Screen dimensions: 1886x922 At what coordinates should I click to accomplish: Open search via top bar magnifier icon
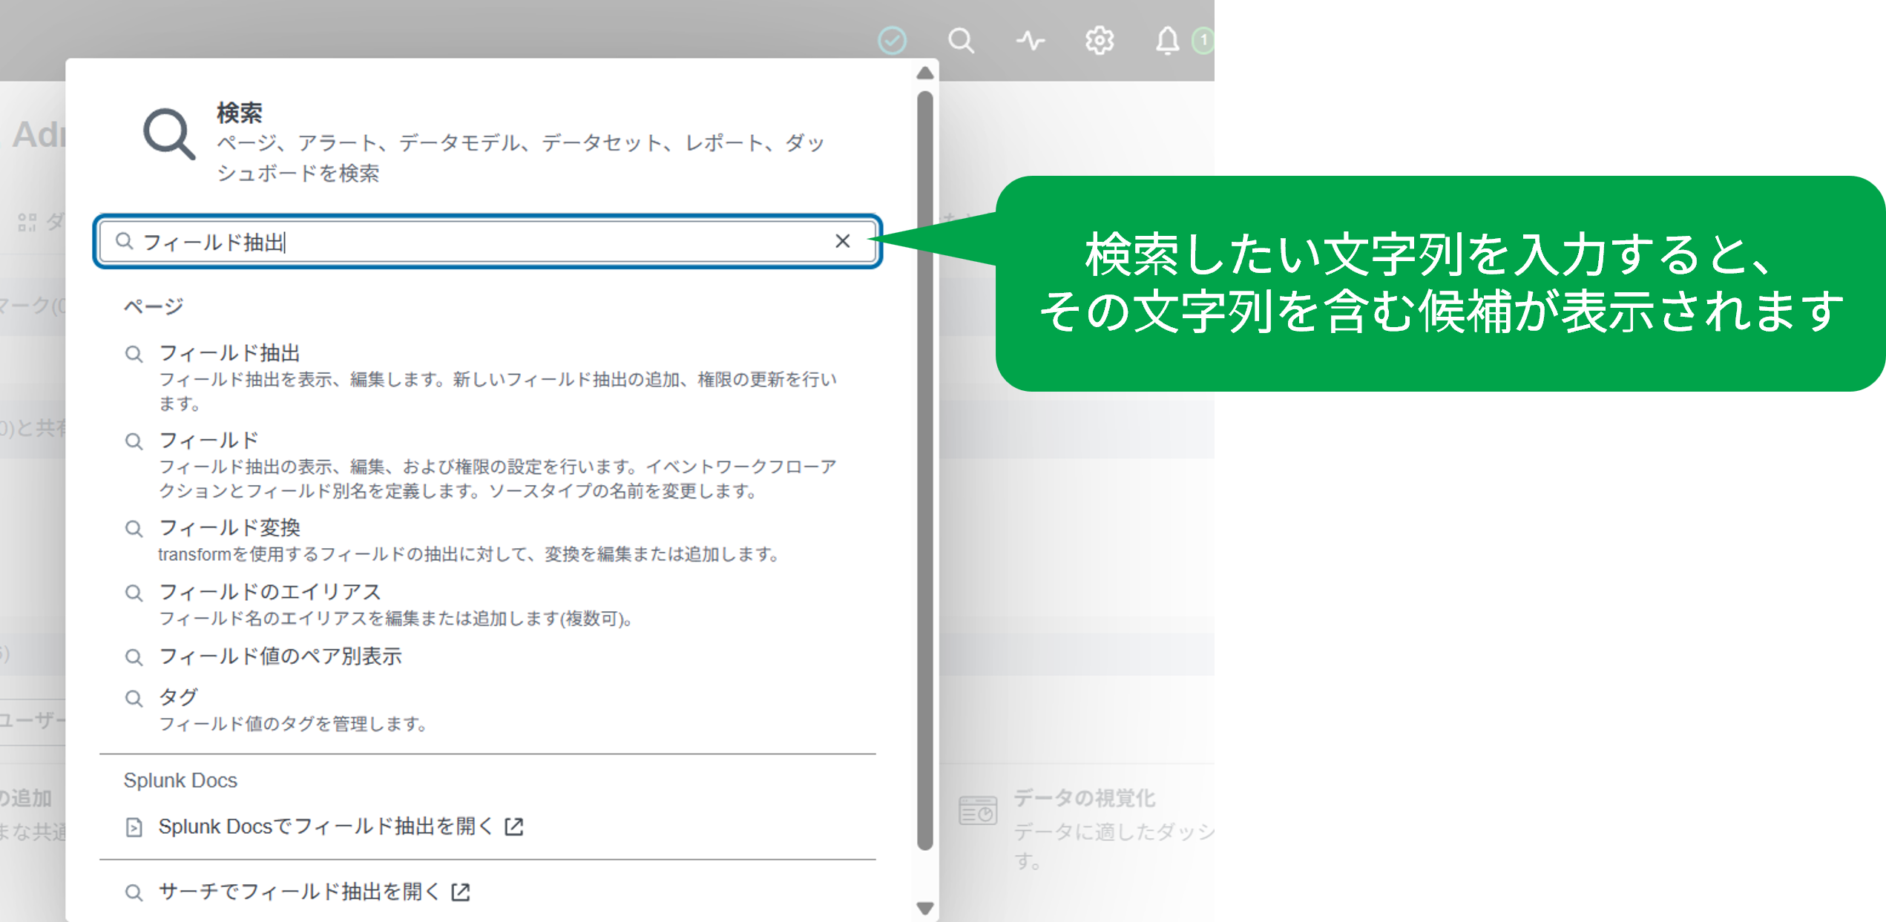(x=961, y=40)
